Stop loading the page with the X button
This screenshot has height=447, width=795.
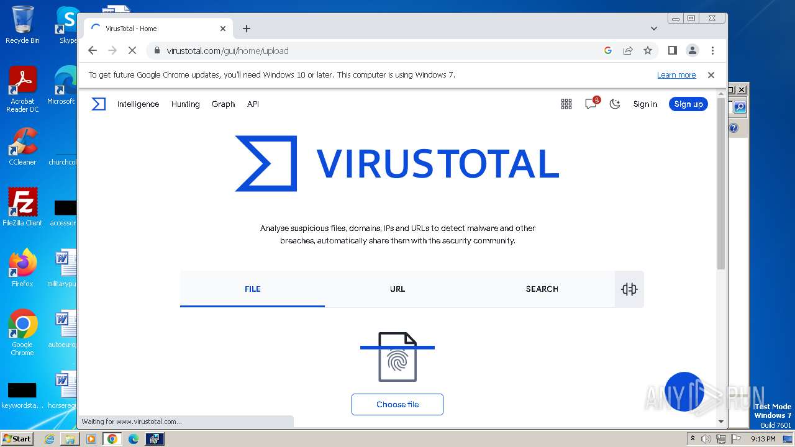pyautogui.click(x=132, y=51)
